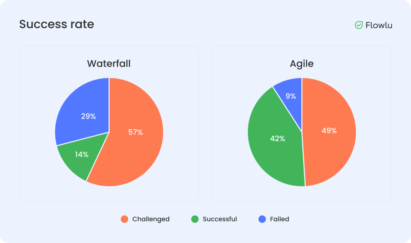Click the Challenged legend label
This screenshot has width=411, height=243.
click(151, 219)
